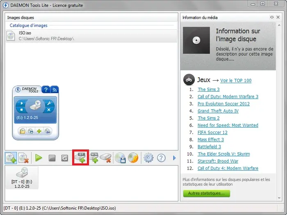The height and width of the screenshot is (215, 287).
Task: Click the (E:) 1.2.0-25 label in gadget
Action: (x=27, y=118)
